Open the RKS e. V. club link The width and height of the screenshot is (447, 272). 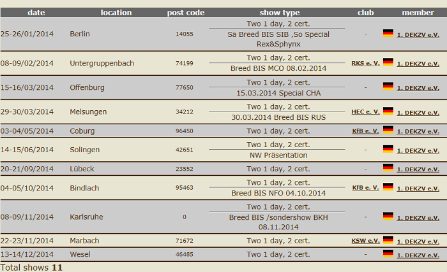pos(365,63)
